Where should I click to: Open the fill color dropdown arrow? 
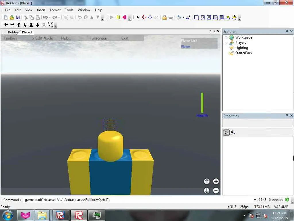pyautogui.click(x=183, y=18)
